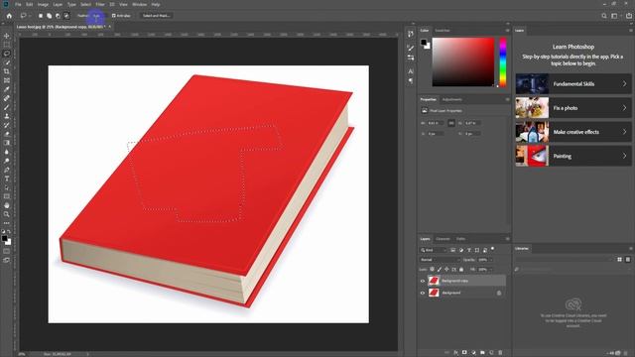This screenshot has height=357, width=635.
Task: Click the rainbow hue slider strip
Action: (503, 61)
